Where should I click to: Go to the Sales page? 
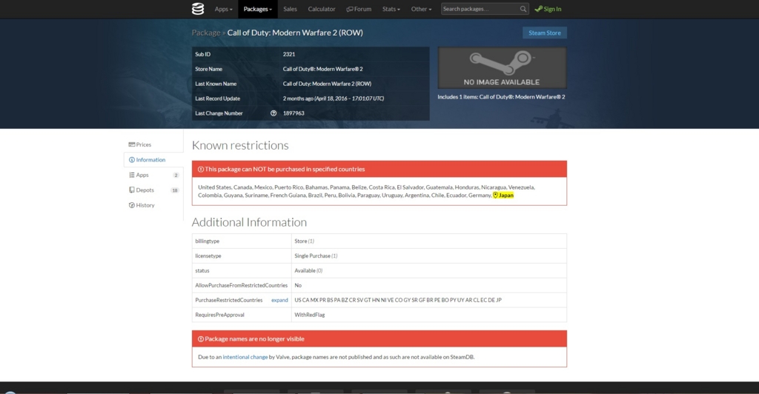[290, 9]
